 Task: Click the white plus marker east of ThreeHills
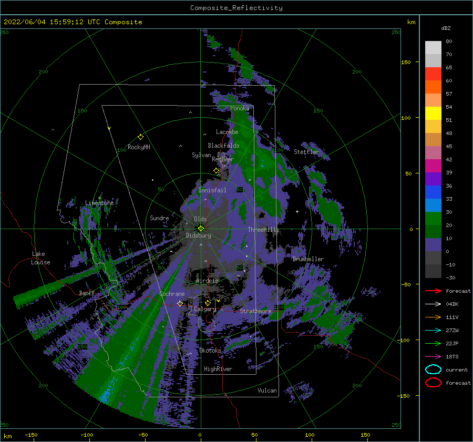click(x=297, y=211)
